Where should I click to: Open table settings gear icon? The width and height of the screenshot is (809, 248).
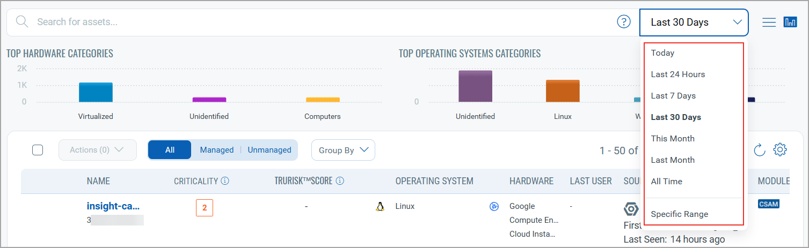point(780,150)
